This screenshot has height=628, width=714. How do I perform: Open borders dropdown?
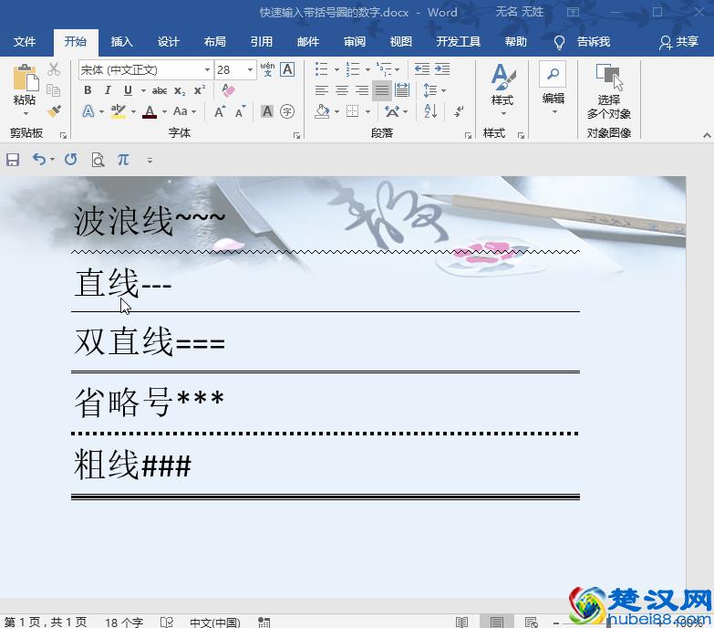click(367, 111)
